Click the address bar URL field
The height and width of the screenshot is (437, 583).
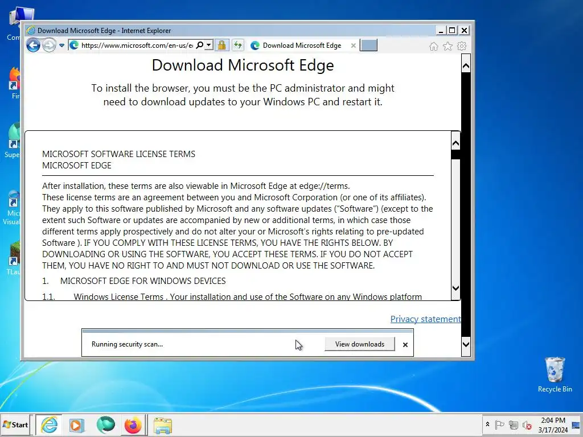coord(137,46)
